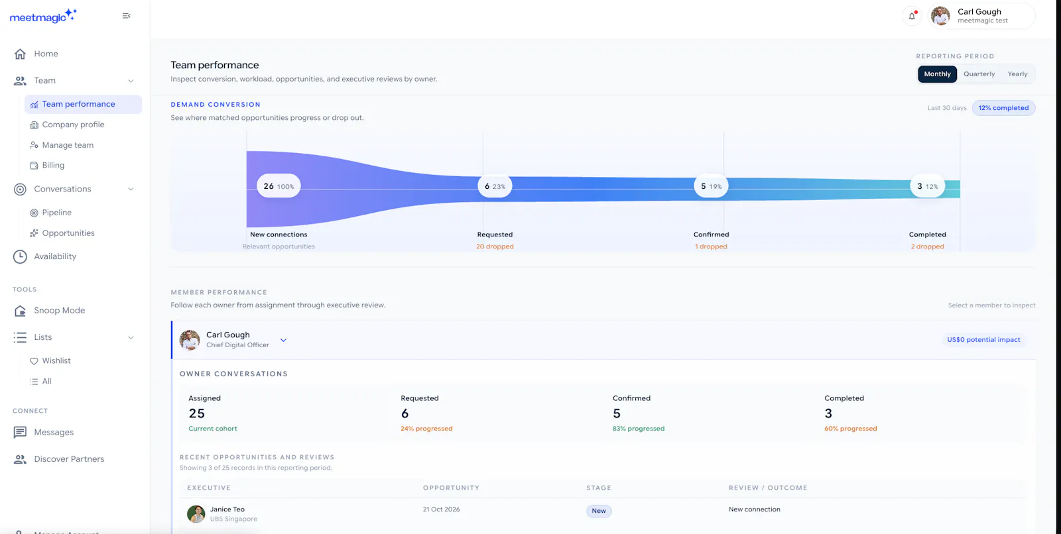The width and height of the screenshot is (1061, 534).
Task: Click the 5 19% Confirmed funnel node
Action: (711, 186)
